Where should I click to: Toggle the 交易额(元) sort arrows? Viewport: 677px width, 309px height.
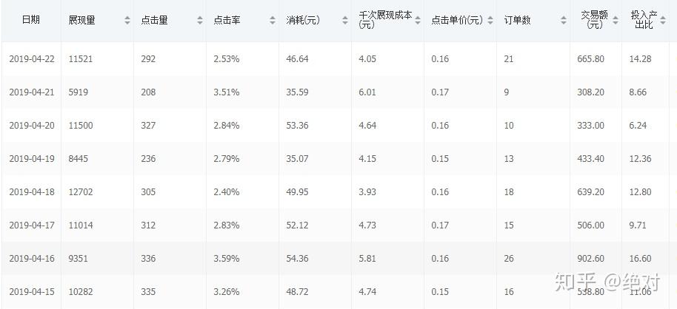614,21
